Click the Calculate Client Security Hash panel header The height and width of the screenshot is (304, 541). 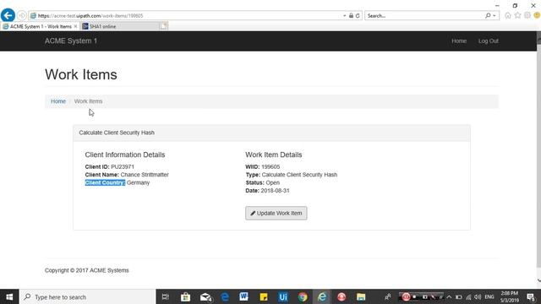pos(271,133)
